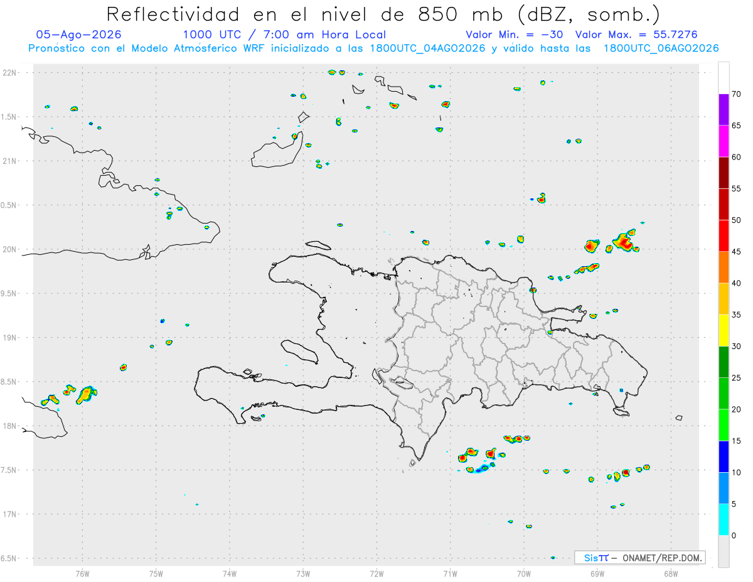Click the purple 65–70 dBZ color band
This screenshot has width=753, height=582.
[724, 110]
